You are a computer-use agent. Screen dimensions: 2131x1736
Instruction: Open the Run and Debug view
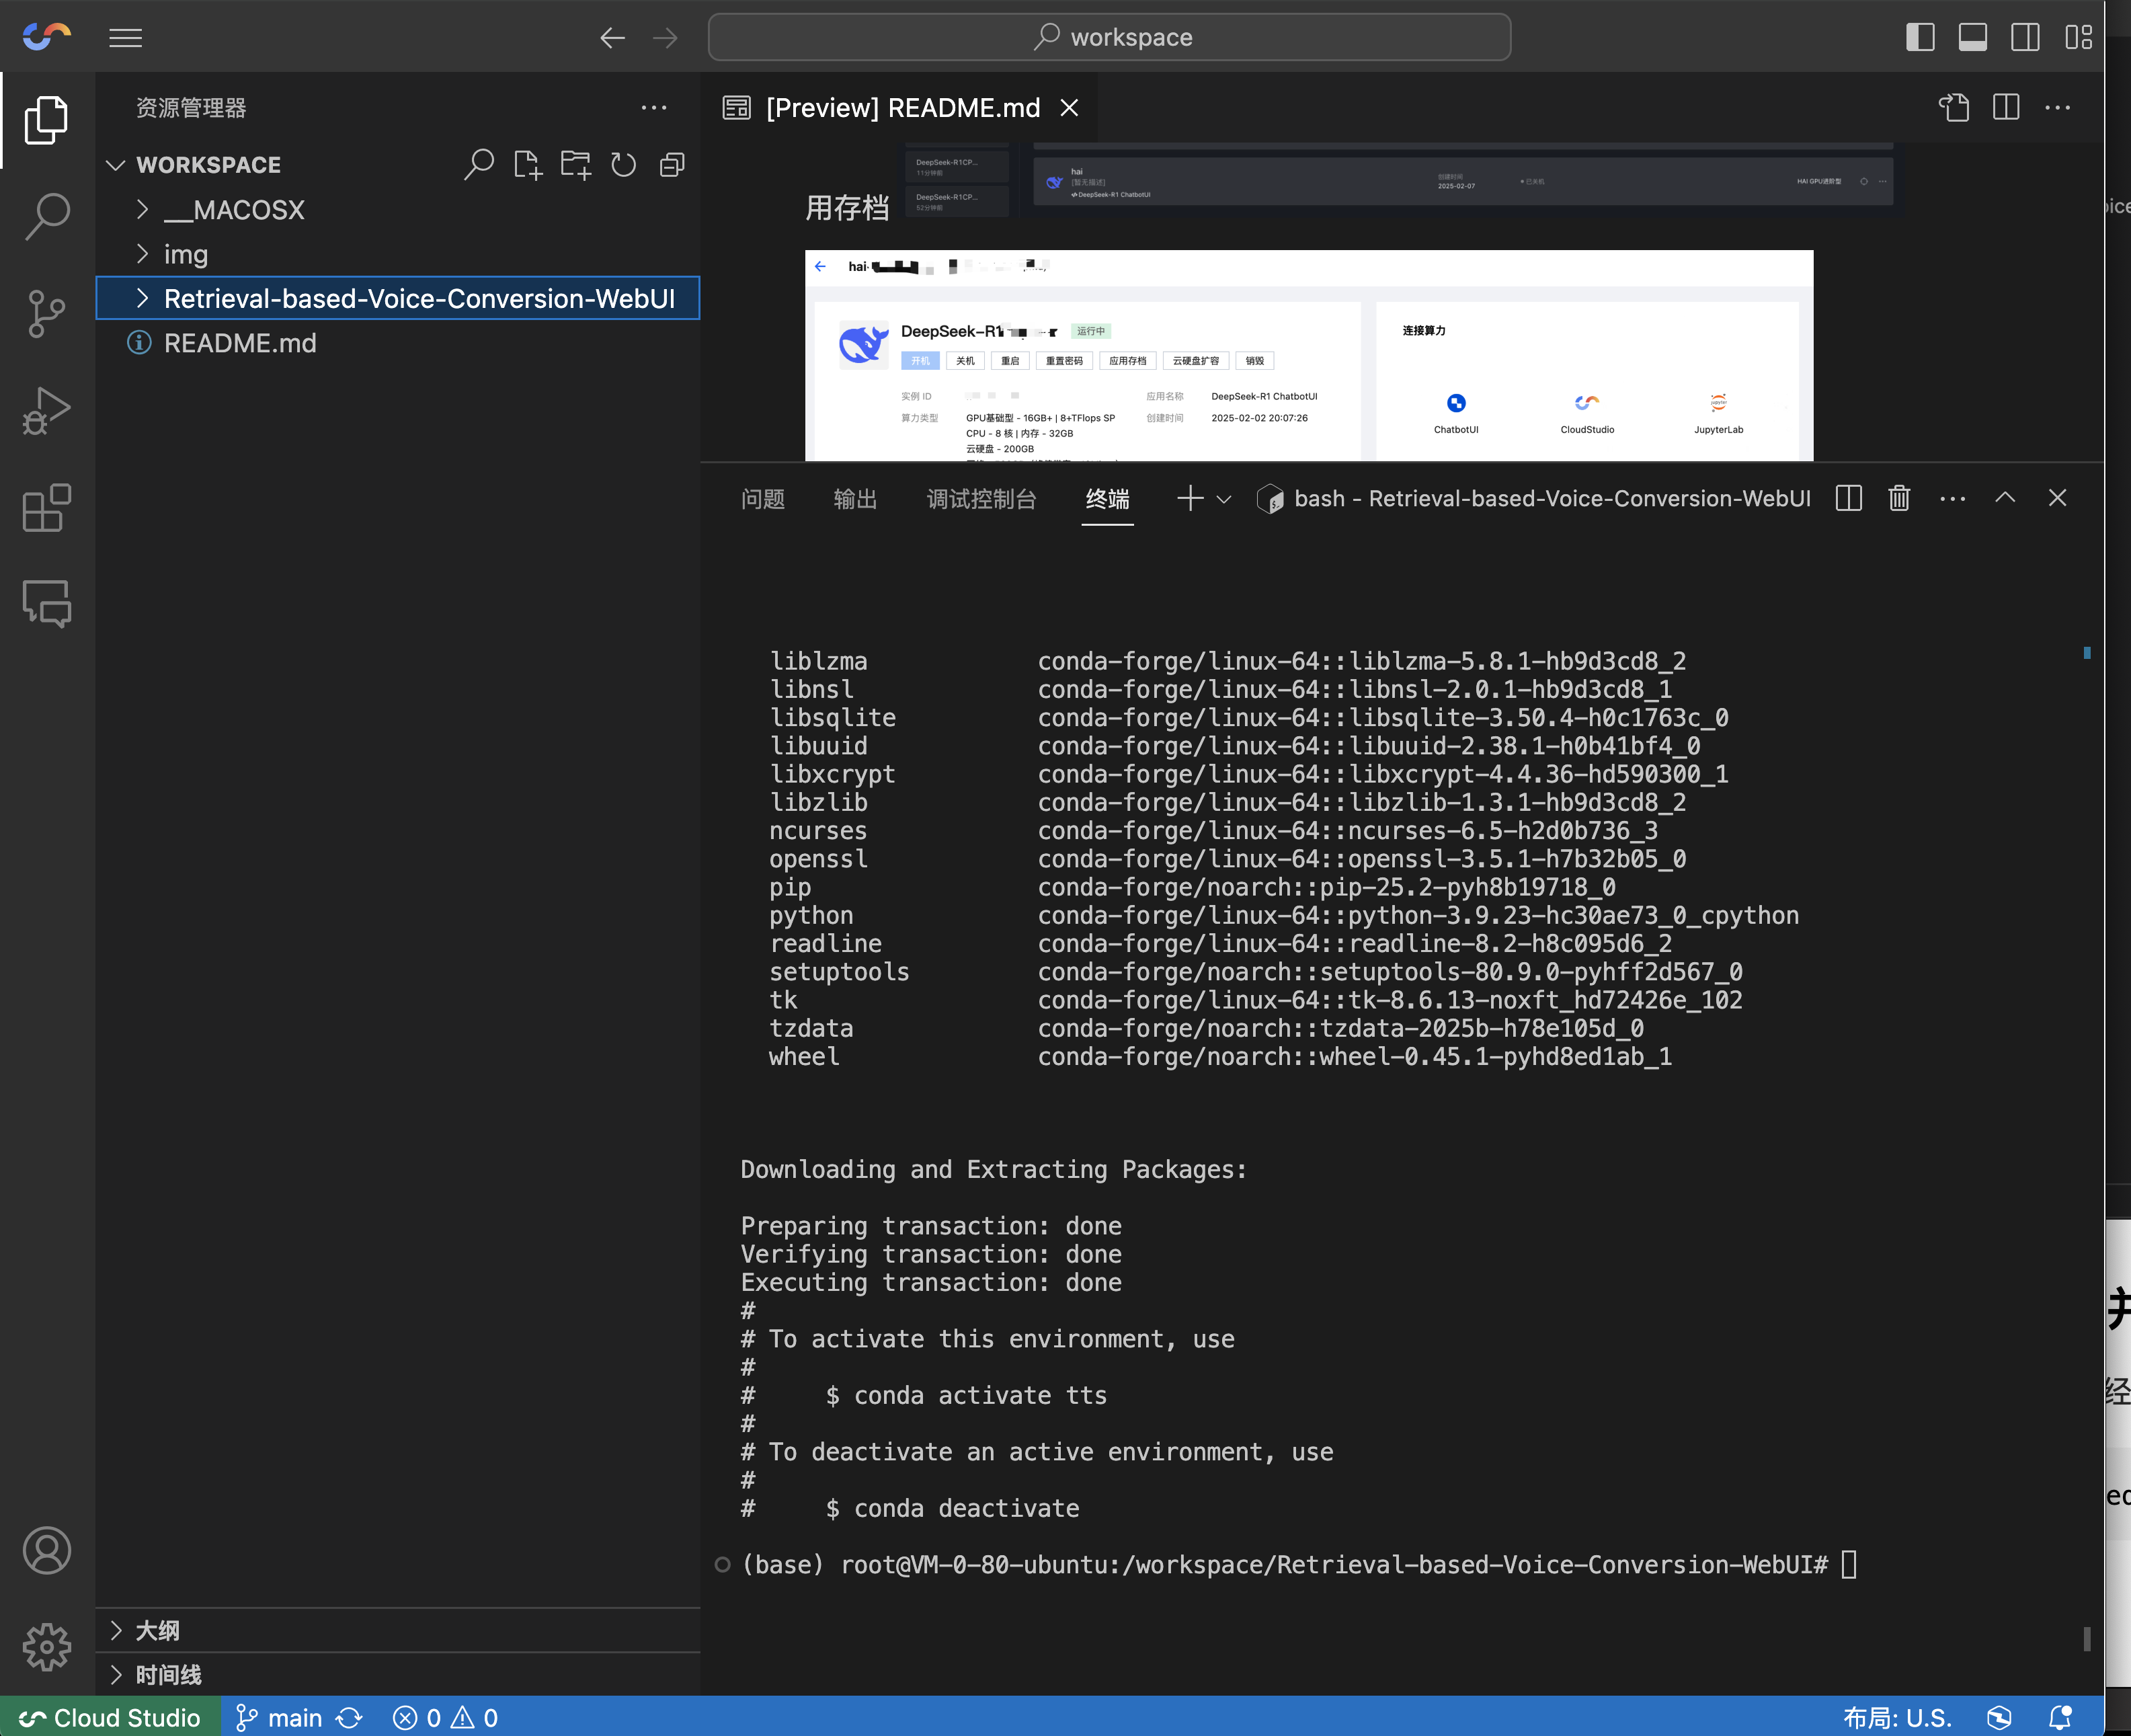click(x=46, y=411)
